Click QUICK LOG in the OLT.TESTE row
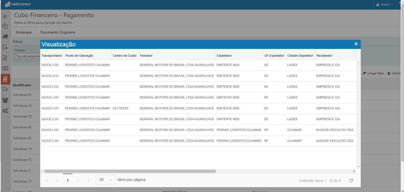 pos(50,108)
